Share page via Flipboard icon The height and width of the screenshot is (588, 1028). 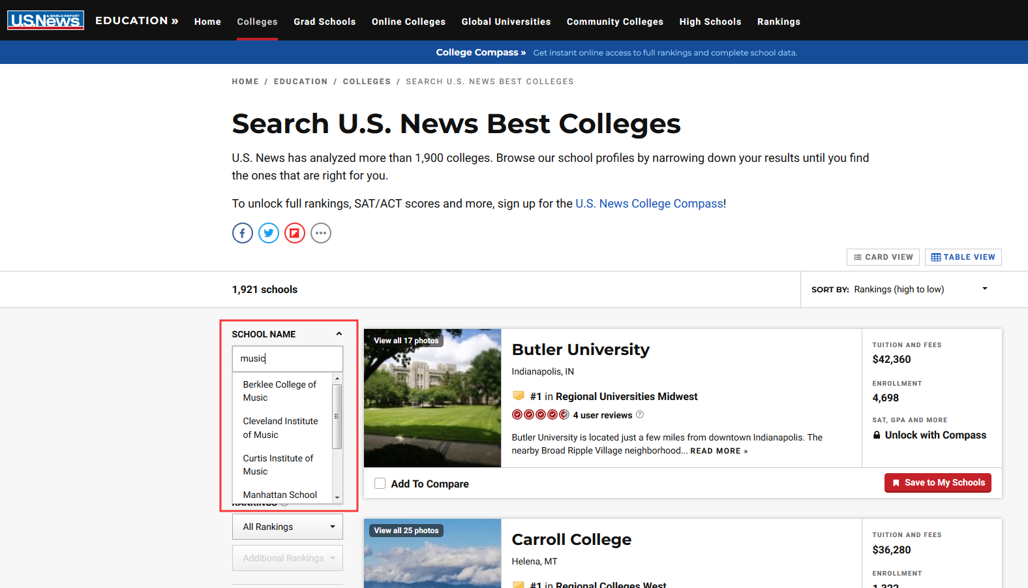tap(295, 233)
